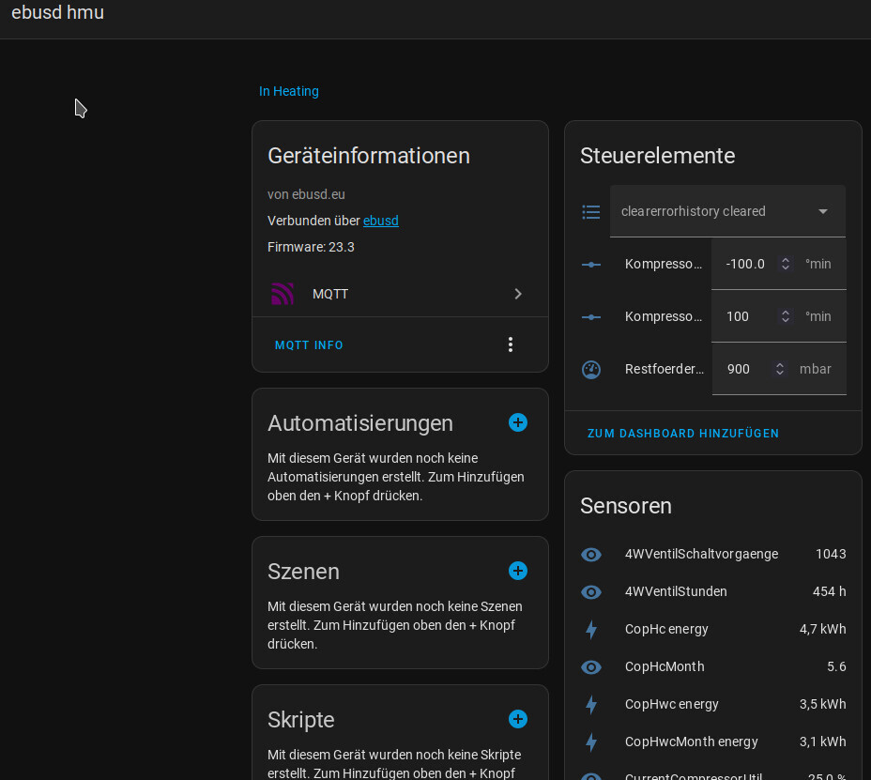Click the list icon beside clearerrorhistory select
This screenshot has width=871, height=780.
[x=591, y=211]
